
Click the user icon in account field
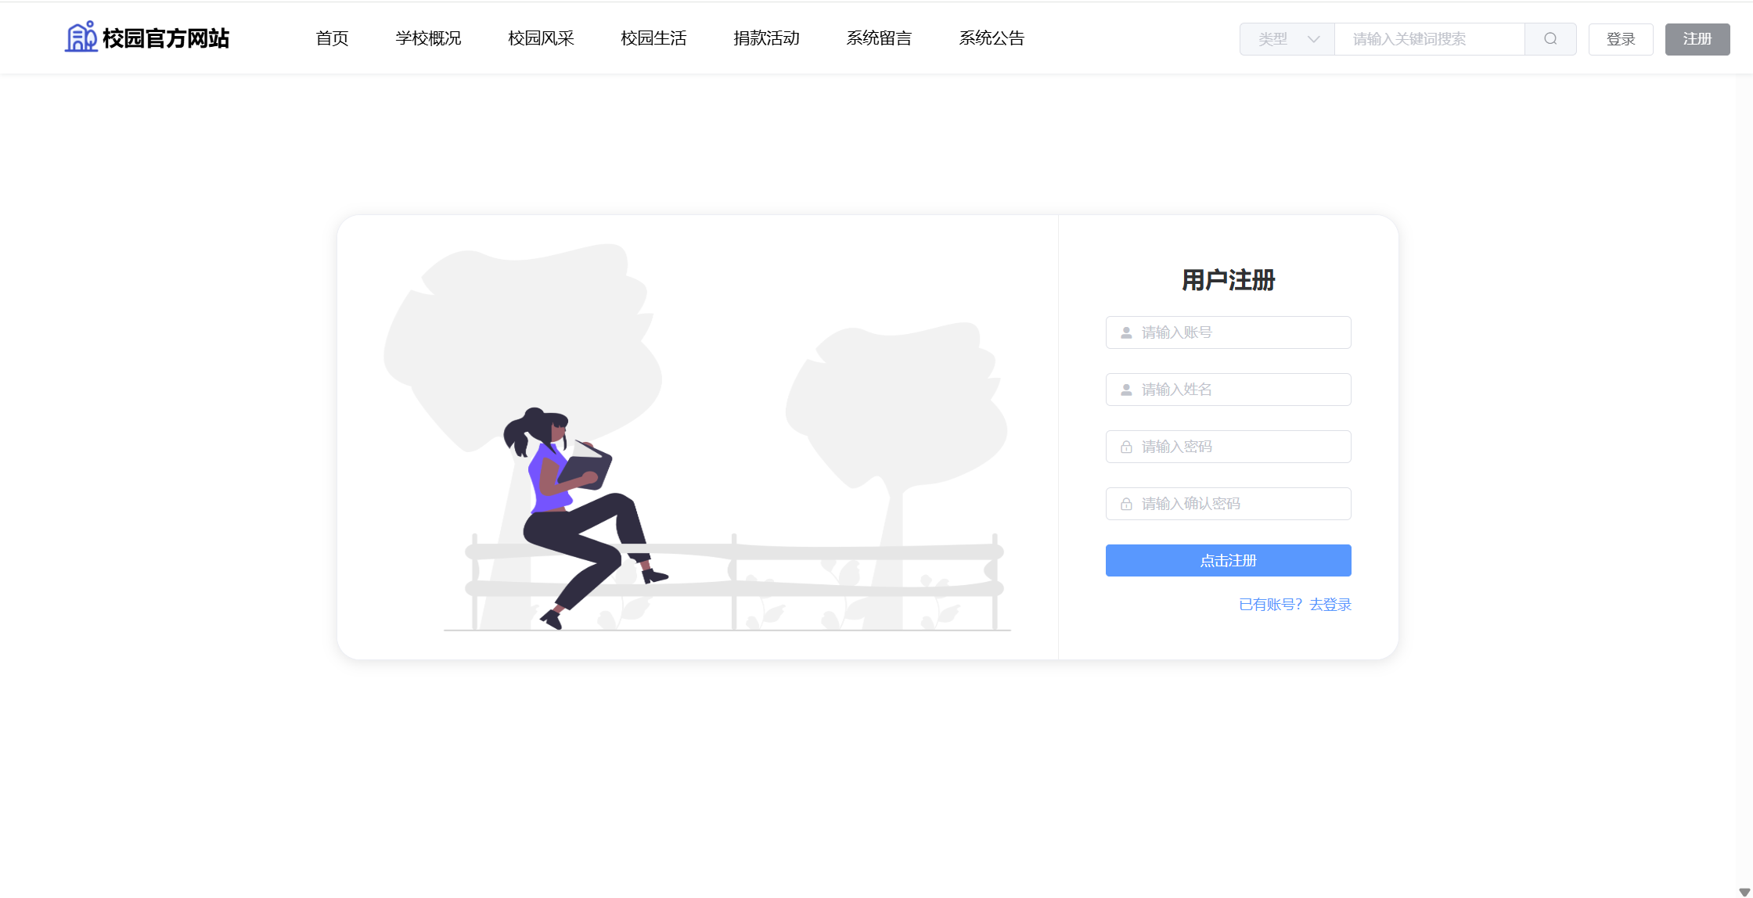[1126, 332]
